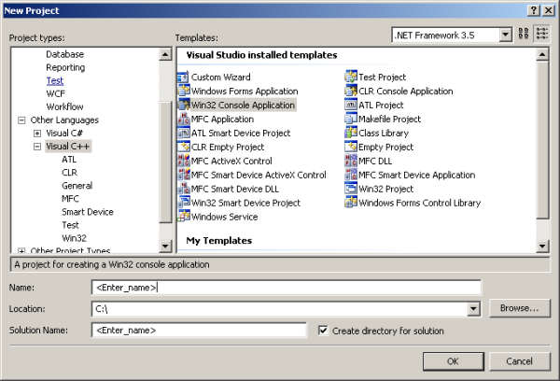
Task: Choose the MFC DLL template icon
Action: [351, 161]
